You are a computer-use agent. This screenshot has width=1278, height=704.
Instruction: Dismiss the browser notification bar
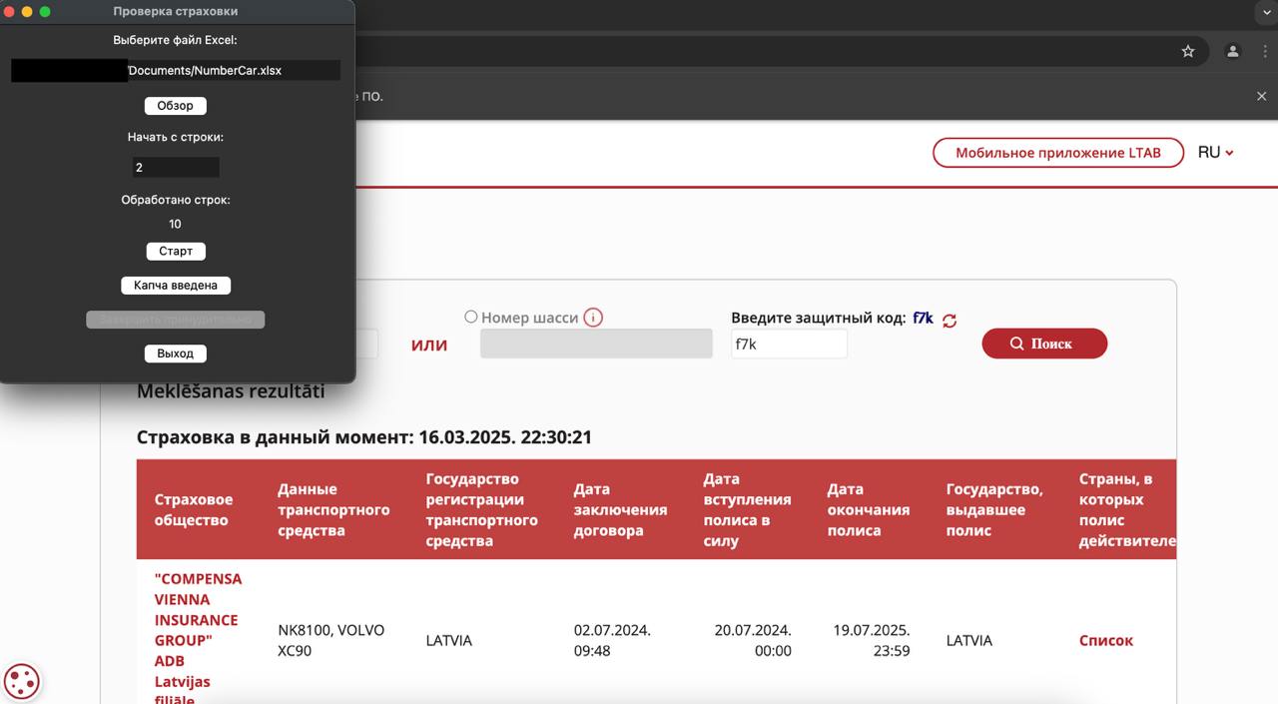(x=1261, y=97)
